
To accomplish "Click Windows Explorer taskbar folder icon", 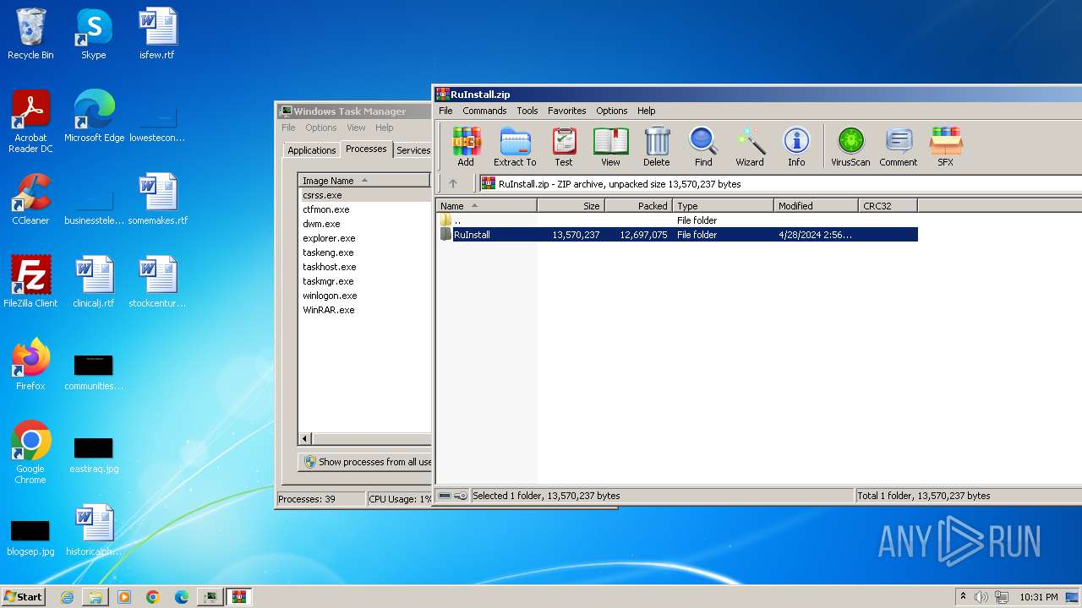I will tap(96, 597).
